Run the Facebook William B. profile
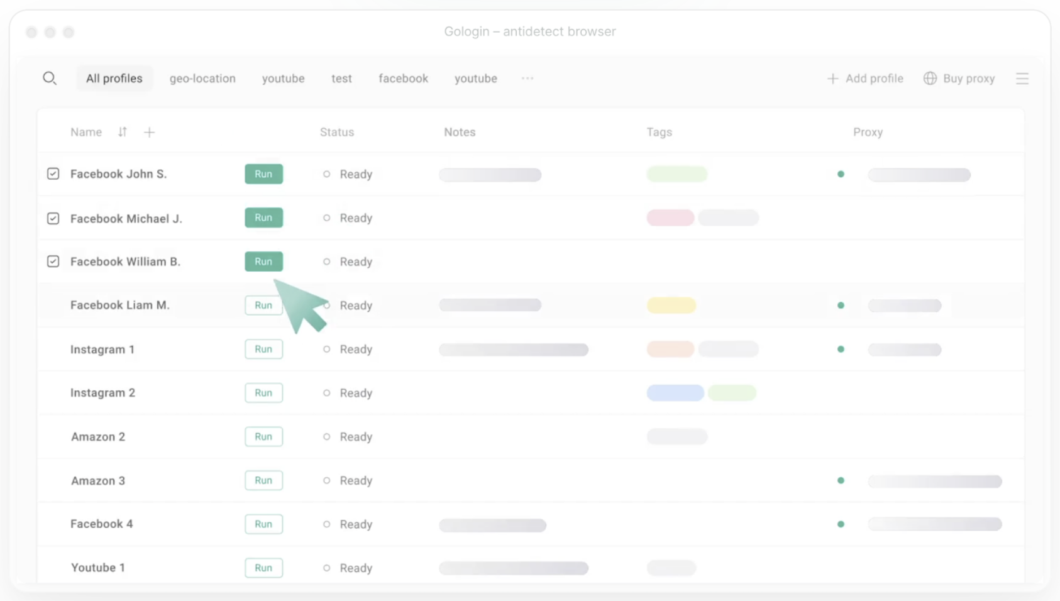The width and height of the screenshot is (1060, 601). 263,262
